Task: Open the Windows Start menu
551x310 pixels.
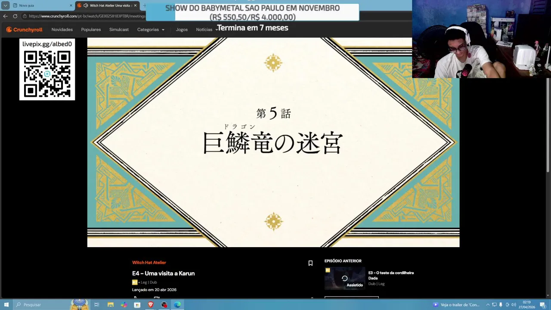Action: (6, 304)
